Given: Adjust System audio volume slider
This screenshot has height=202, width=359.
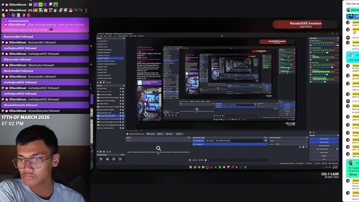Looking at the screenshot, I should click(325, 60).
